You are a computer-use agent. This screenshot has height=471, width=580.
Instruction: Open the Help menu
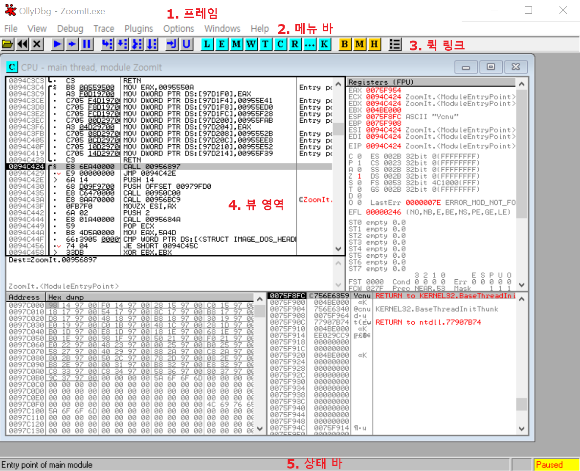pos(260,28)
